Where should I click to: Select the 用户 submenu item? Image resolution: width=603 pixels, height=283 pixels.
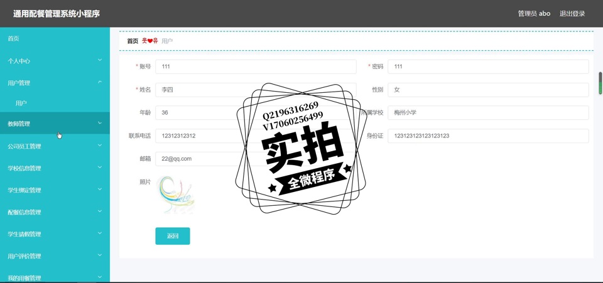click(21, 103)
